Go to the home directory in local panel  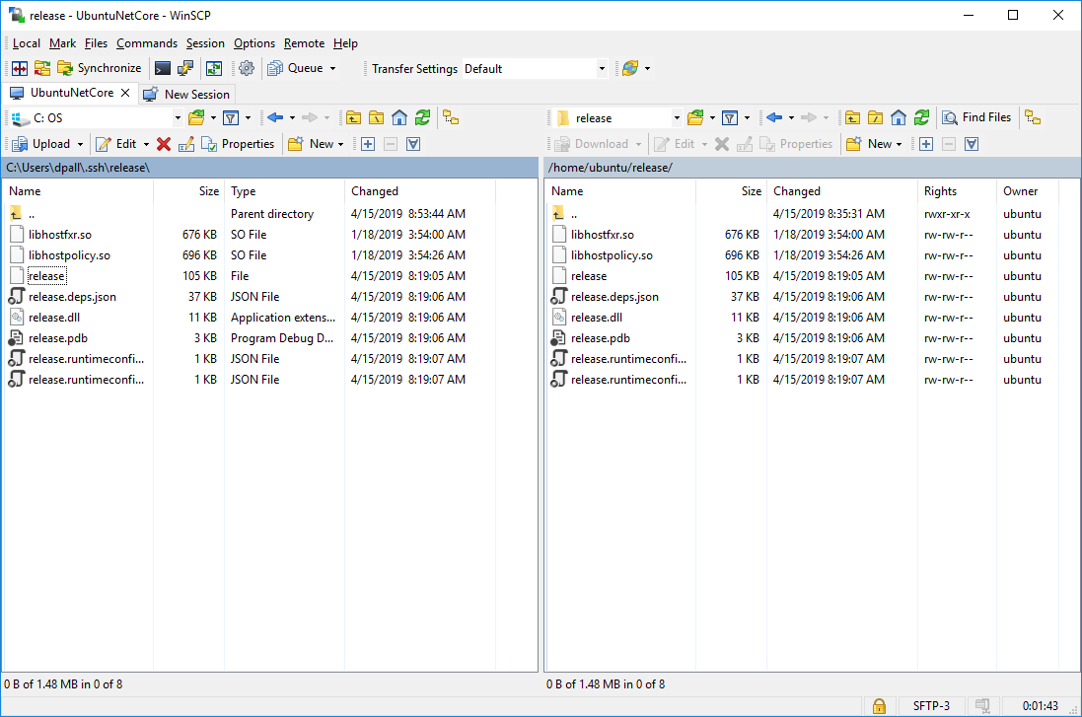[x=398, y=117]
